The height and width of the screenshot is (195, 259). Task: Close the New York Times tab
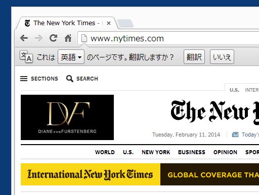click(109, 23)
